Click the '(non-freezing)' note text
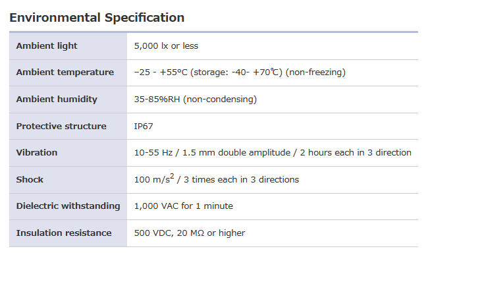482x284 pixels. (316, 72)
